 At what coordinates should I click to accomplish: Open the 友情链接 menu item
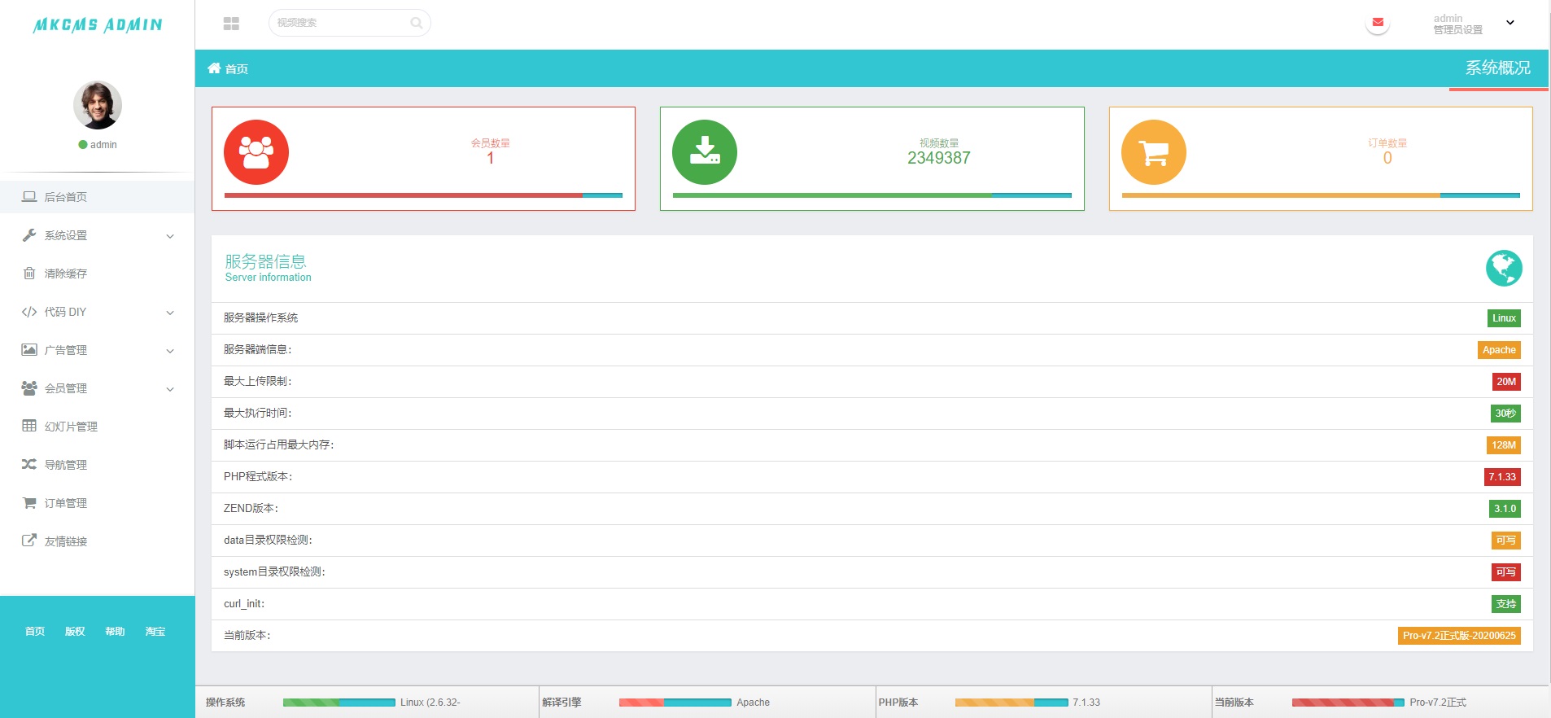pyautogui.click(x=97, y=541)
